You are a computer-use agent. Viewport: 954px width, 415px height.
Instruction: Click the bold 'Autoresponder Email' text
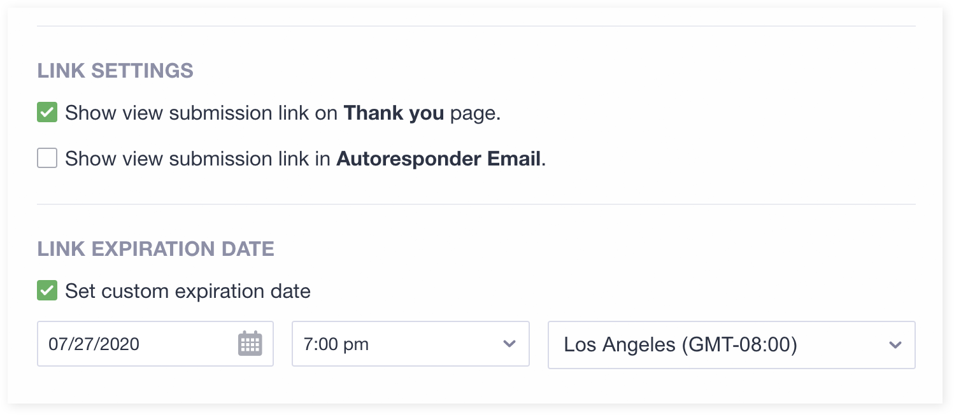pyautogui.click(x=438, y=158)
